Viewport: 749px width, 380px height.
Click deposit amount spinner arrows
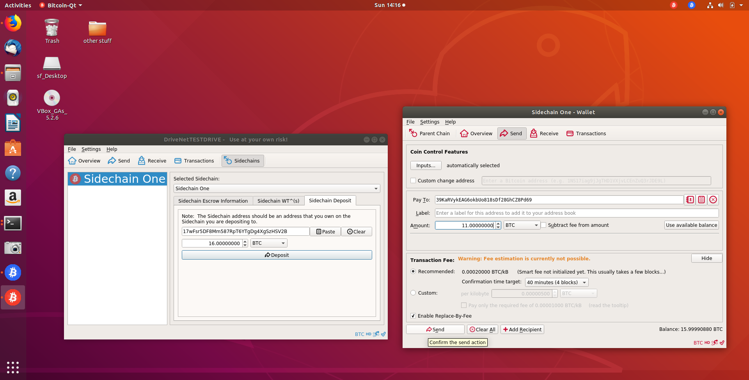click(x=245, y=243)
